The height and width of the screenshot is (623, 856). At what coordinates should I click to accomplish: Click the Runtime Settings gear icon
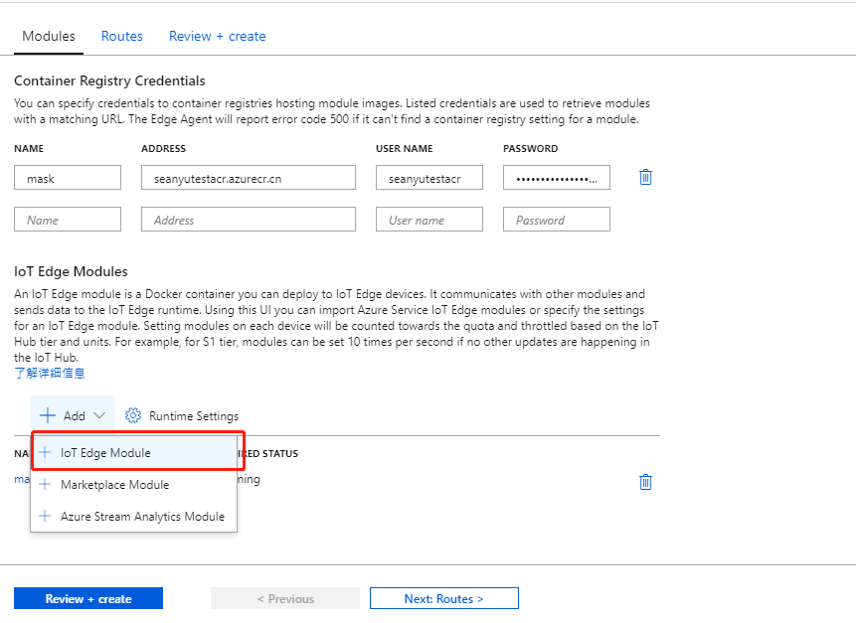click(133, 415)
